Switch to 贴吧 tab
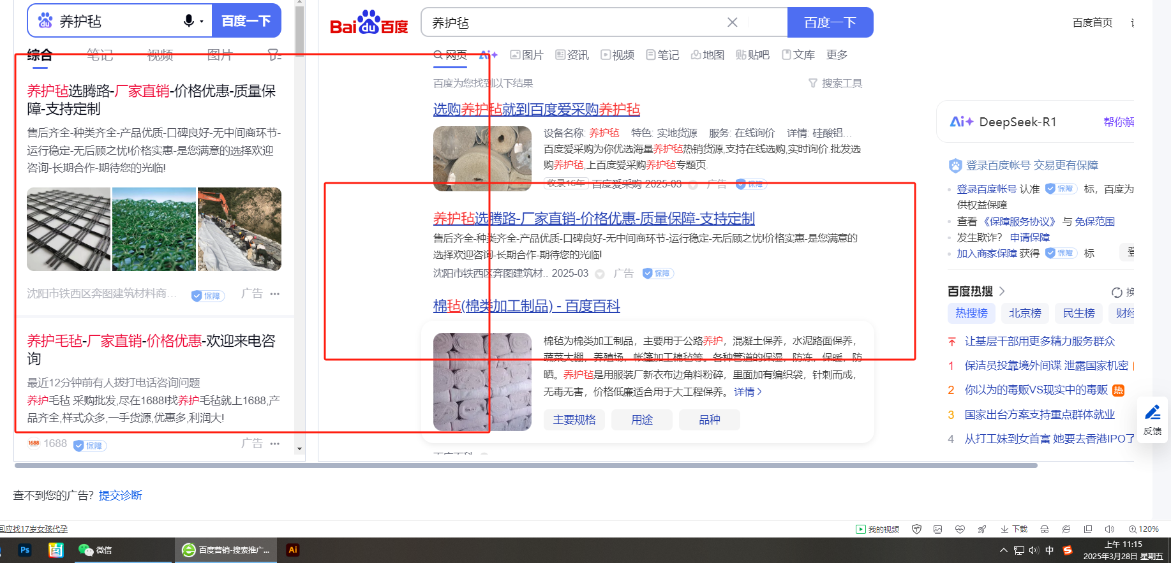This screenshot has width=1171, height=563. click(x=753, y=55)
